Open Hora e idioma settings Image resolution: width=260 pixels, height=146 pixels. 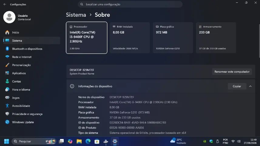(x=32, y=89)
